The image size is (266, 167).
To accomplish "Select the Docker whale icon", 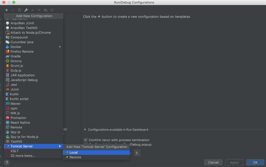I will coord(7,47).
